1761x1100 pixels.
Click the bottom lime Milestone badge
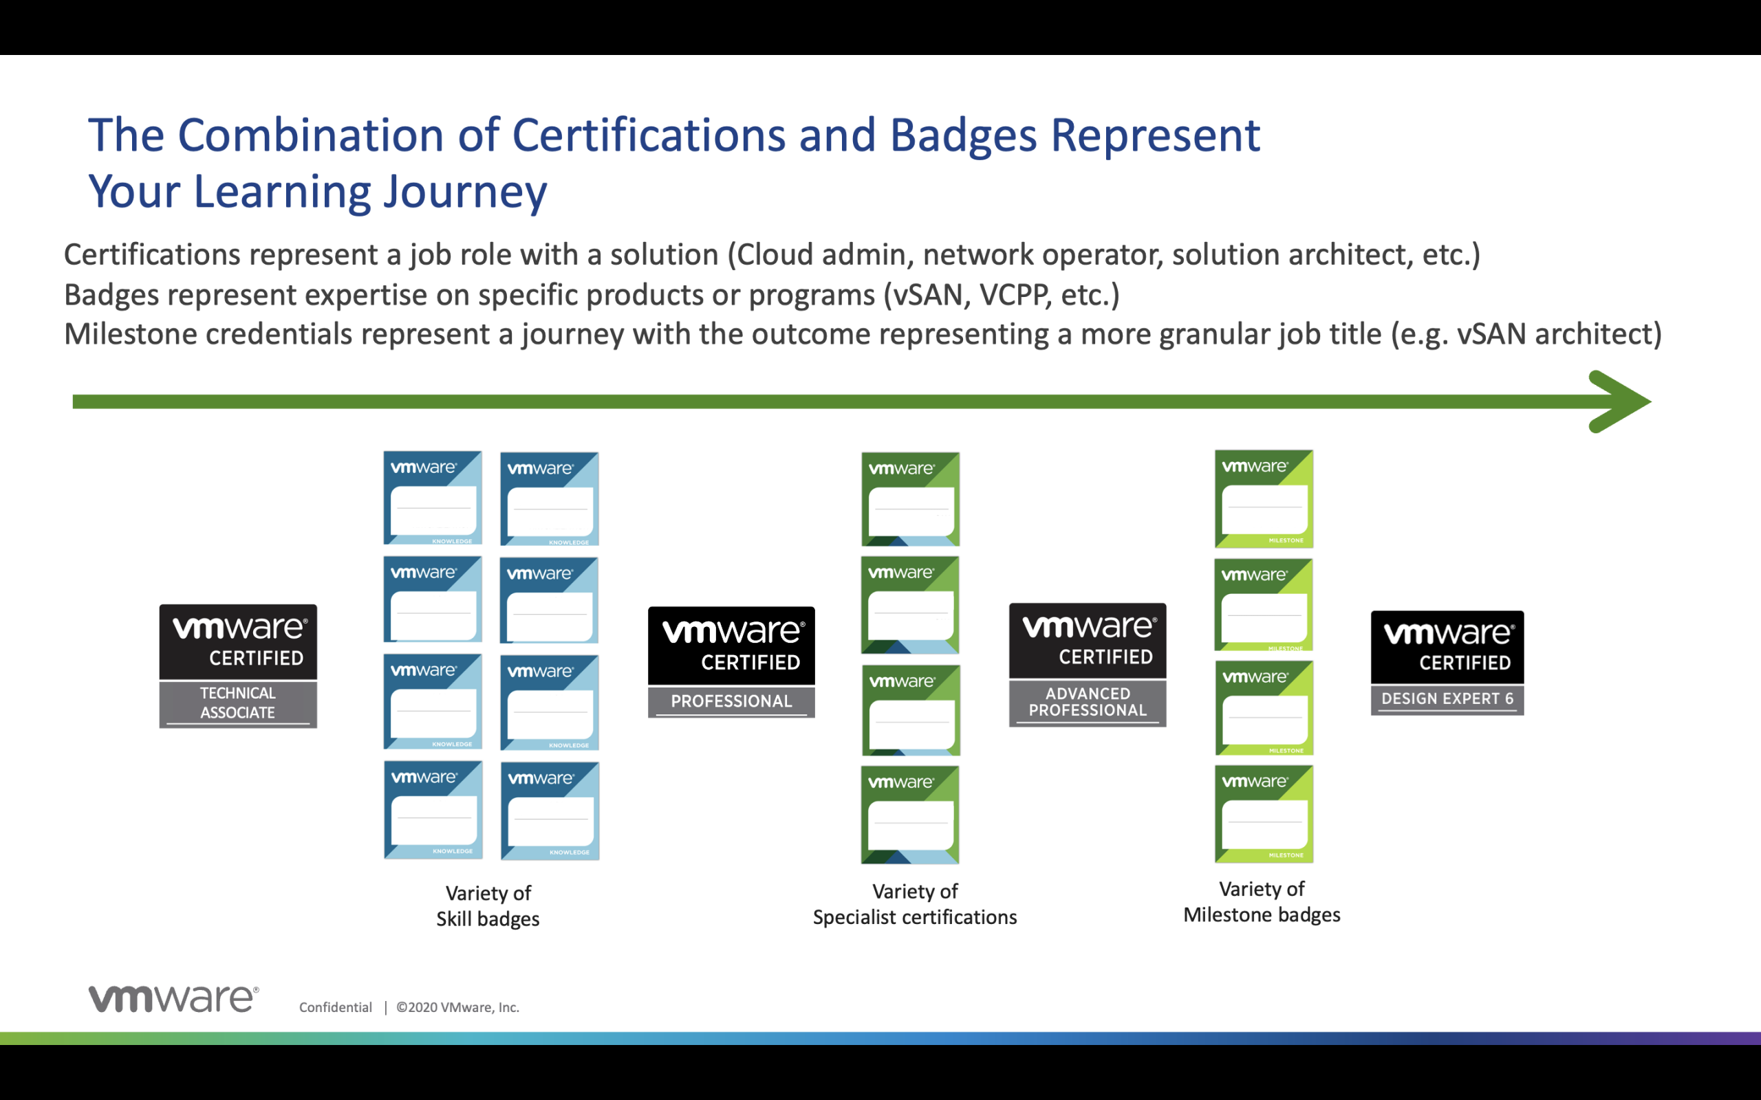[x=1263, y=813]
